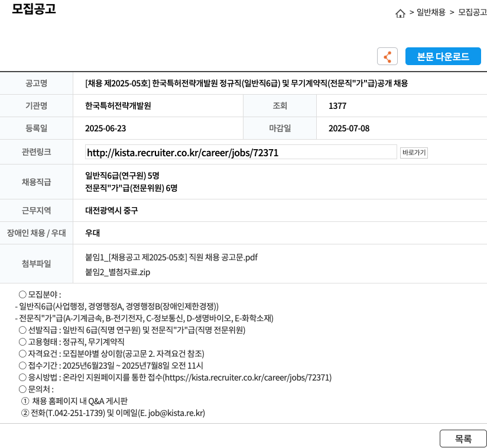The height and width of the screenshot is (448, 487).
Task: Click registration date 2025-06-23
Action: point(106,128)
